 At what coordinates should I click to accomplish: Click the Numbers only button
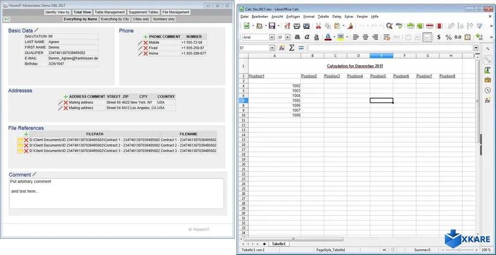[x=164, y=19]
